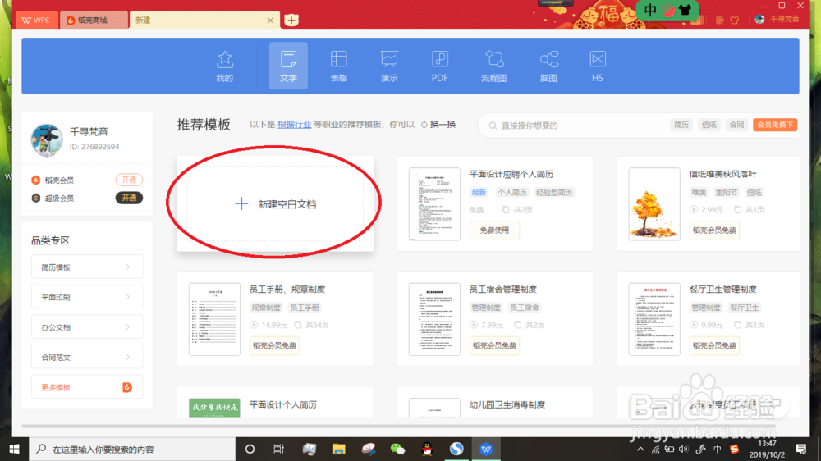Click the 个人简历 tag

point(511,192)
